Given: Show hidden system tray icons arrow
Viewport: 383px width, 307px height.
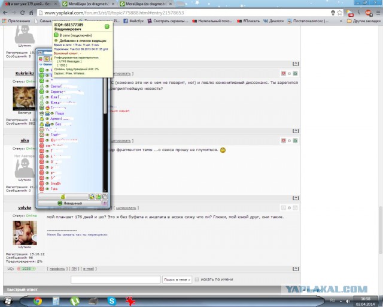Looking at the screenshot, I should [x=341, y=301].
